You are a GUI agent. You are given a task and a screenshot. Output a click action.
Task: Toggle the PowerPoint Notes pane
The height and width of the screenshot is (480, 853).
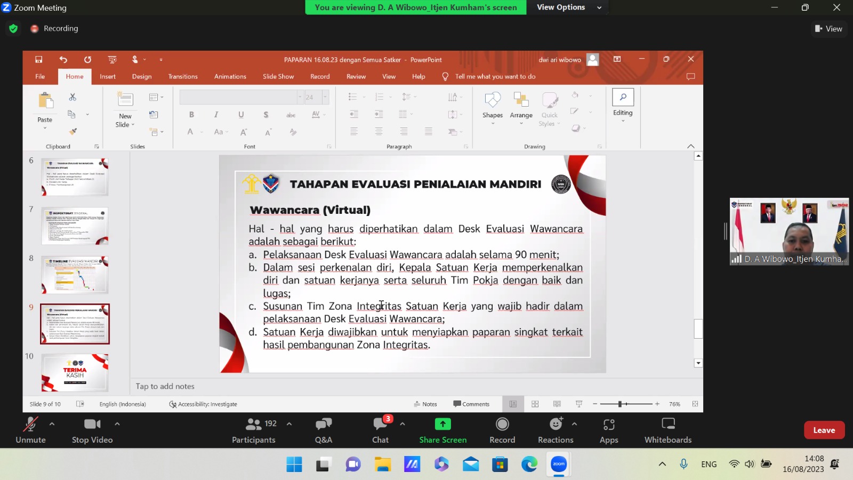(x=425, y=404)
